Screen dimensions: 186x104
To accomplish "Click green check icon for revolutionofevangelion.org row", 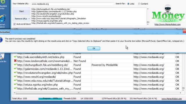I will (15, 73).
